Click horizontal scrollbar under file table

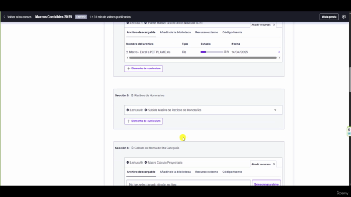click(x=203, y=57)
